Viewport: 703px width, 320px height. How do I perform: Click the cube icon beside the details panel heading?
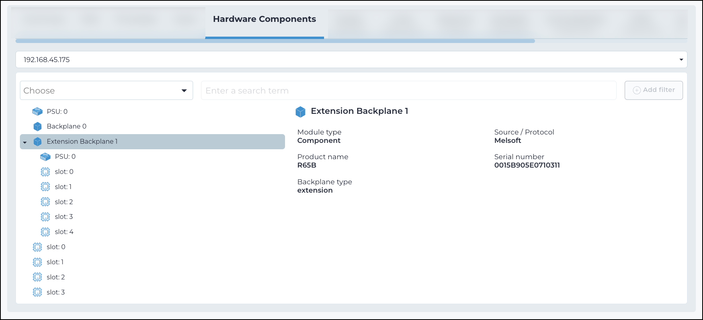click(x=301, y=112)
